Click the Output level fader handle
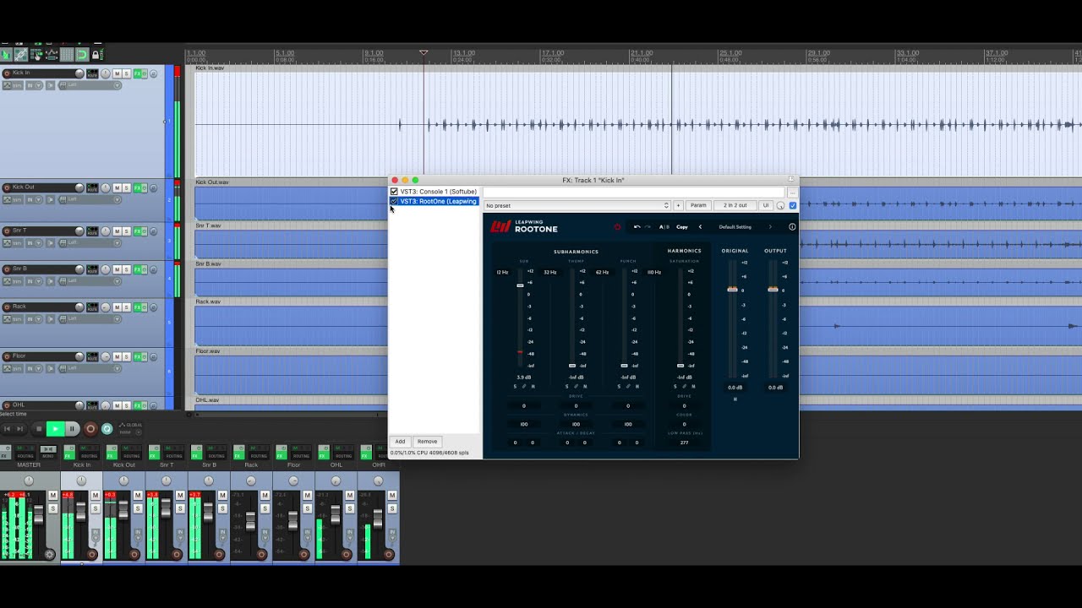Image resolution: width=1082 pixels, height=608 pixels. [773, 290]
